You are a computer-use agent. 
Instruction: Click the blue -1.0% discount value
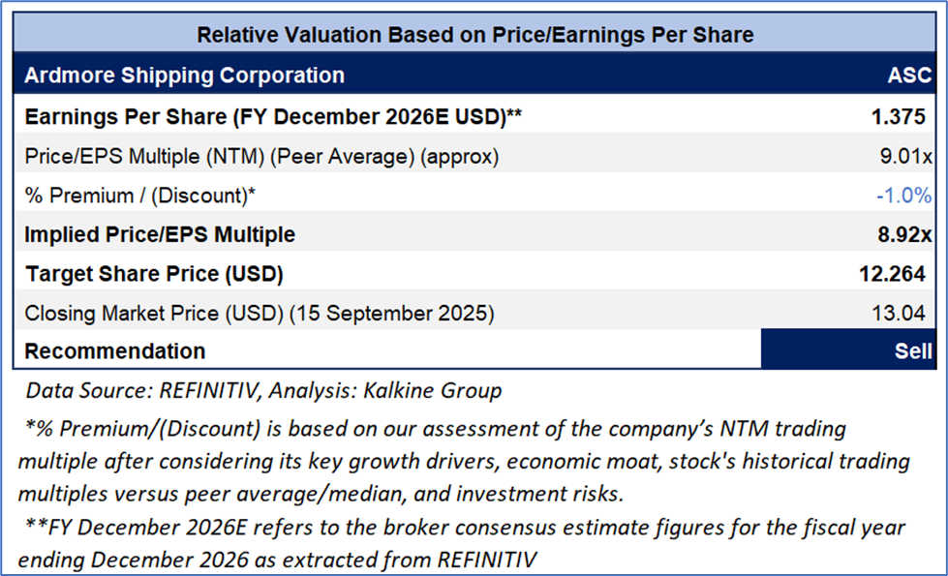(903, 196)
